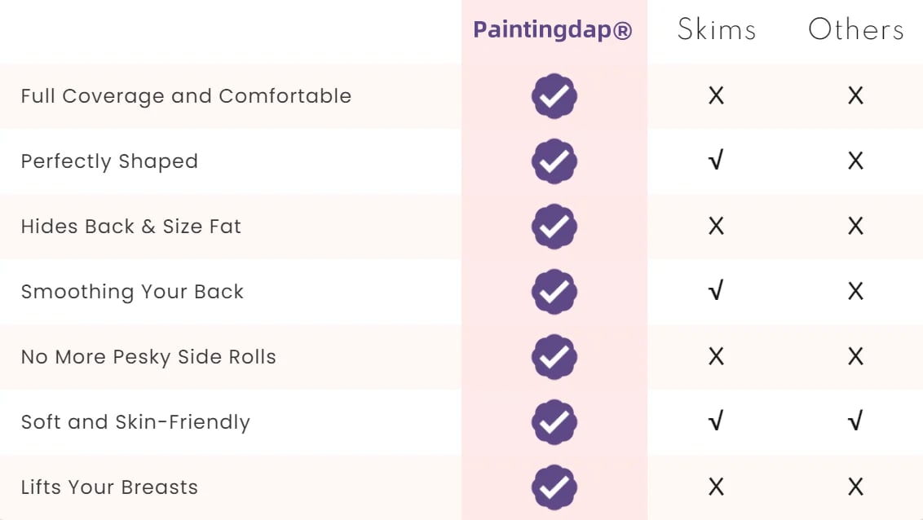Image resolution: width=923 pixels, height=520 pixels.
Task: Click the Perfectly Shaped feature label
Action: tap(109, 161)
